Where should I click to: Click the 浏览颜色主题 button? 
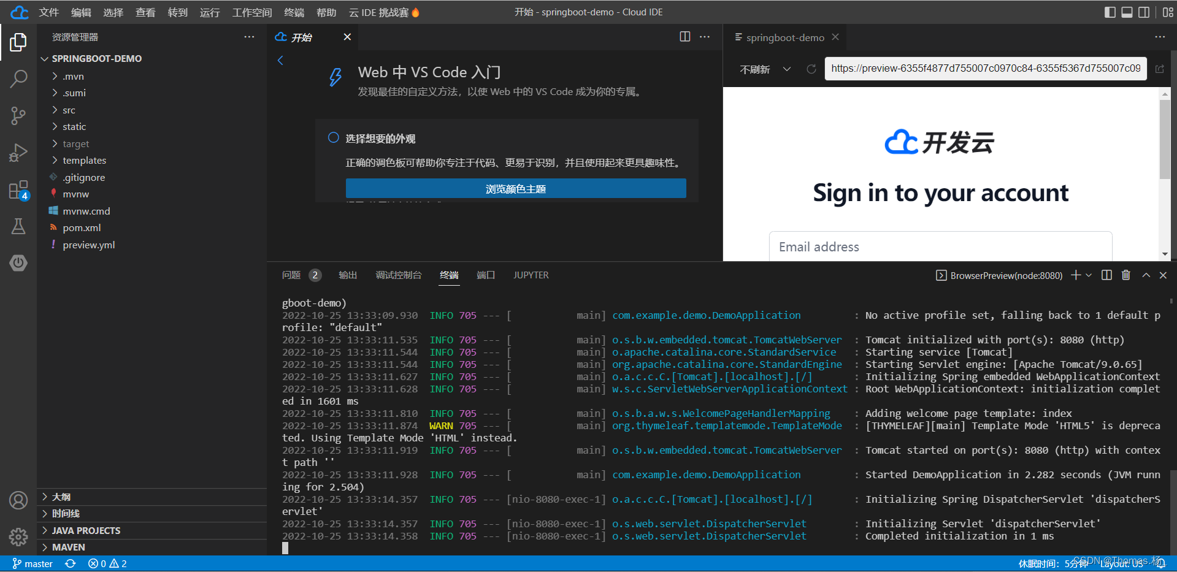coord(516,189)
